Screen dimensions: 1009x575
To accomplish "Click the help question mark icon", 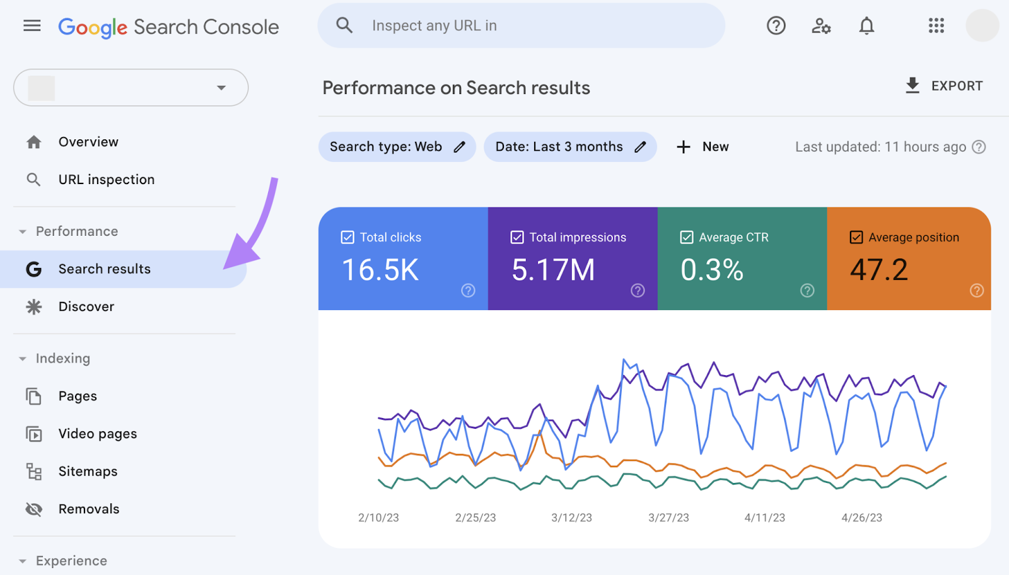I will [x=775, y=26].
